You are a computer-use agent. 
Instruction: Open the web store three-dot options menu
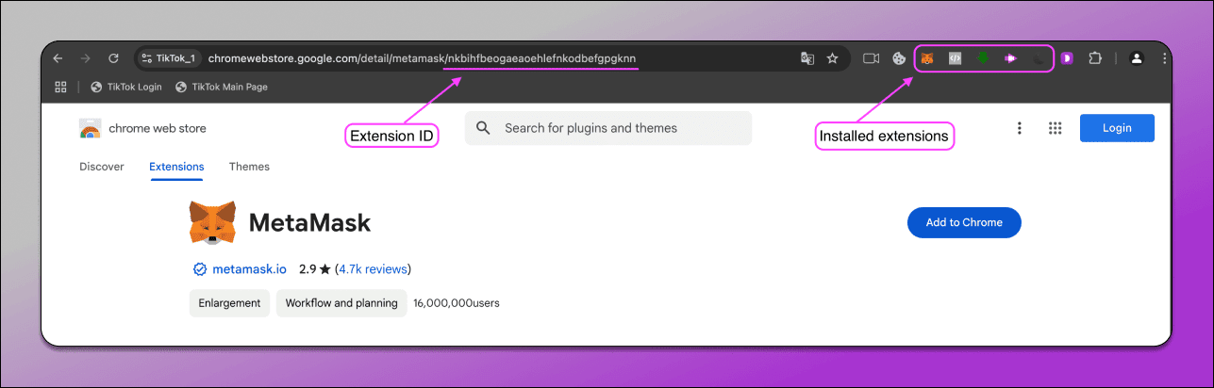[1020, 128]
